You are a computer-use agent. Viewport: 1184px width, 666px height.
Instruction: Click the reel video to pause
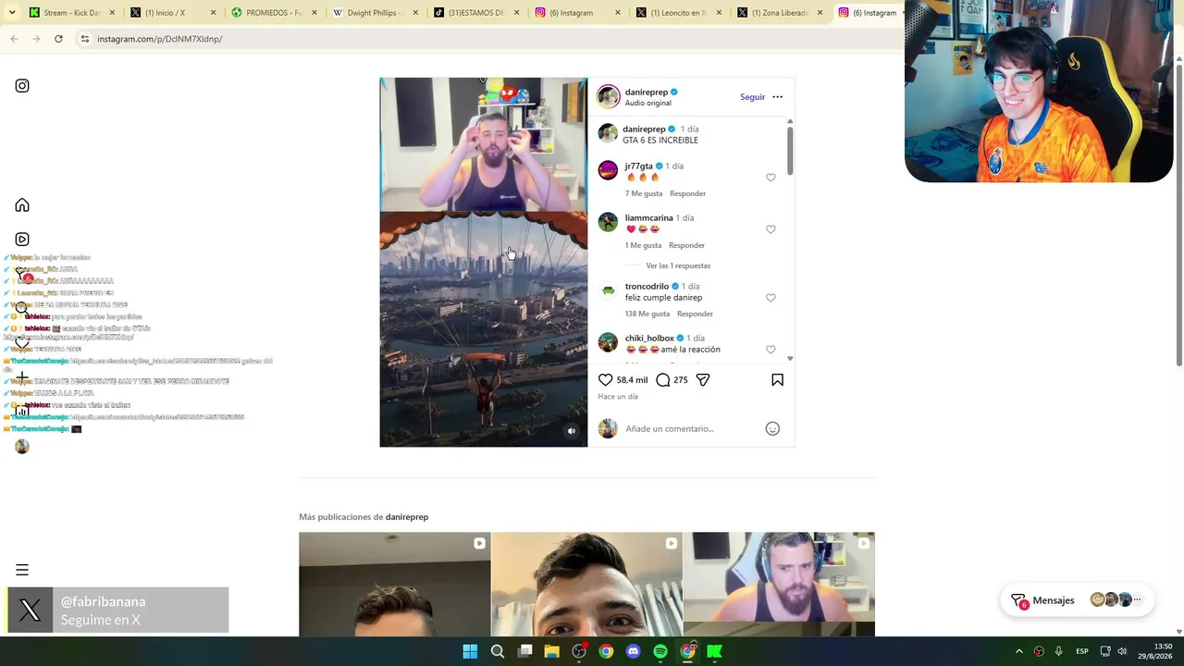[484, 263]
